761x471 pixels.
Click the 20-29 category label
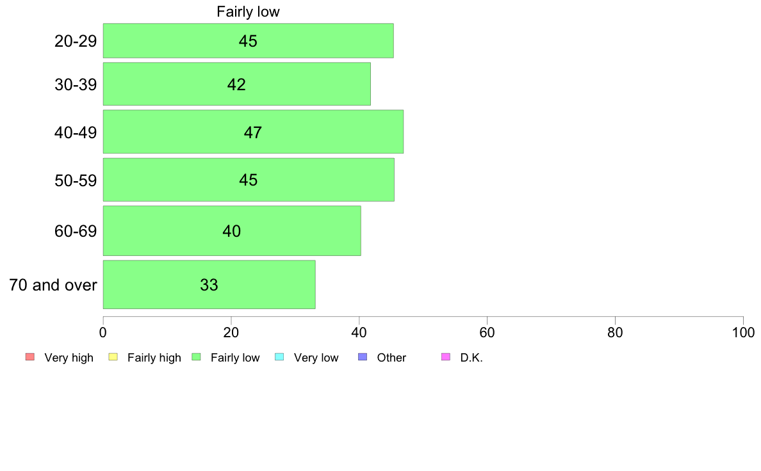tap(76, 41)
